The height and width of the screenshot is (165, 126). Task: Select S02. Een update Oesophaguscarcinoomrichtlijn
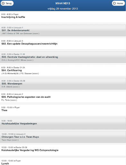coord(63,44)
